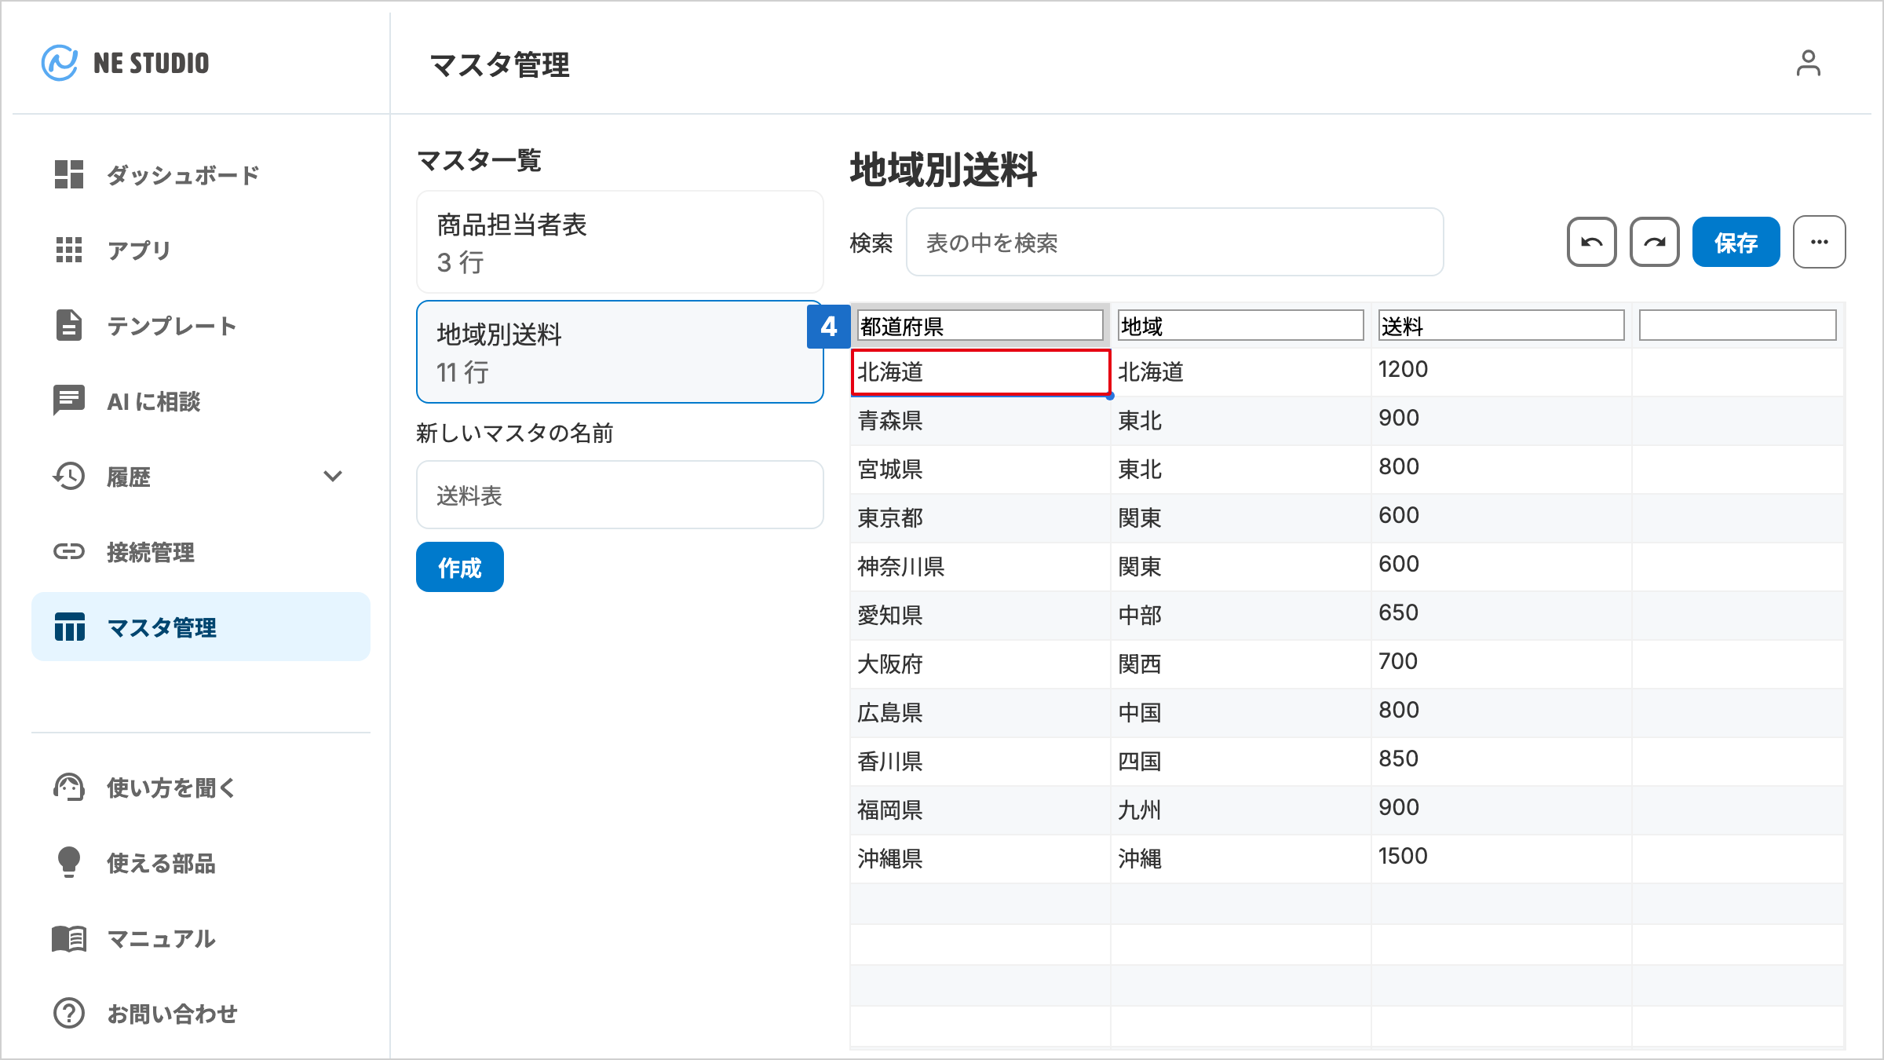Open お問い合わせ link
This screenshot has height=1060, width=1884.
click(x=201, y=1013)
